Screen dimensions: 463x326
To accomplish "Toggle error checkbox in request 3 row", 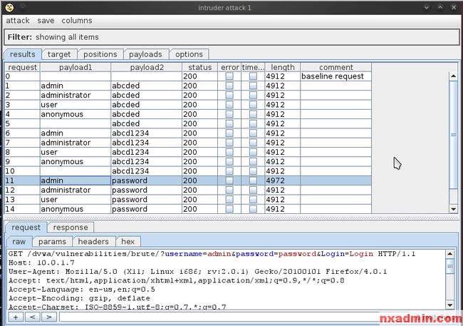I will pyautogui.click(x=229, y=105).
